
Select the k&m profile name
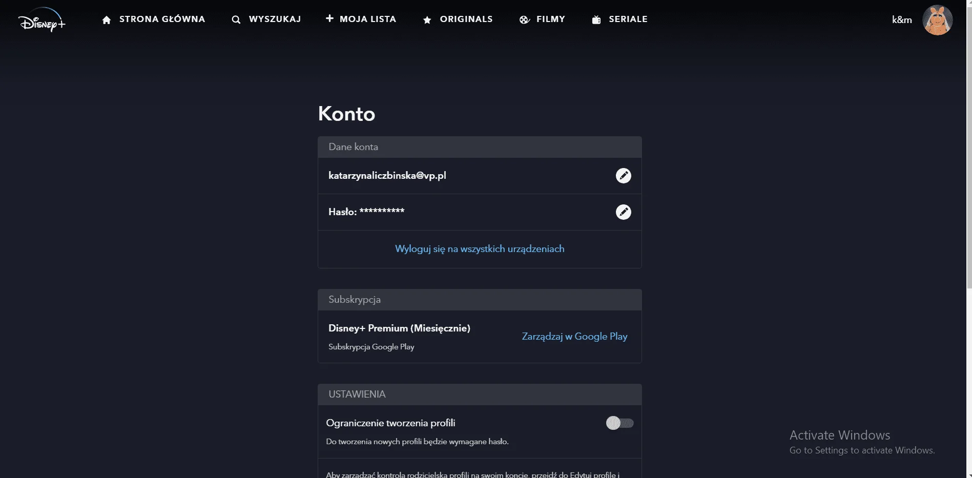[x=902, y=20]
